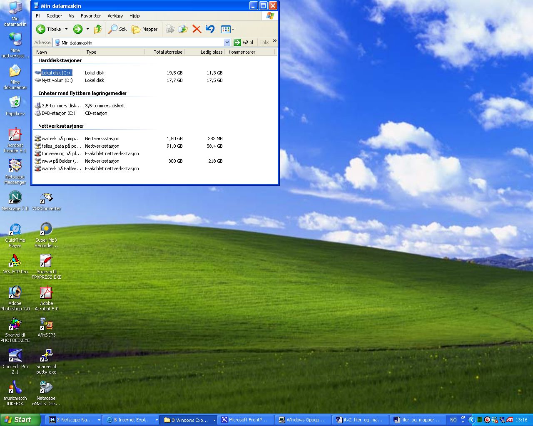The width and height of the screenshot is (533, 426).
Task: Open the Vis menu
Action: click(72, 16)
